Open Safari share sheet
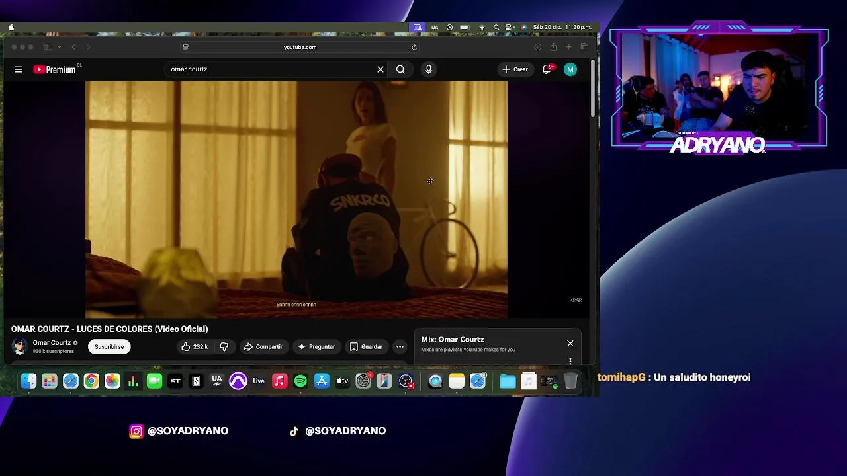Image resolution: width=847 pixels, height=476 pixels. 553,47
